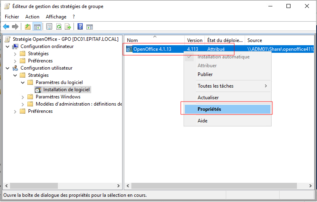The width and height of the screenshot is (317, 202).
Task: Expand the Paramètres Windows folder
Action: click(23, 97)
